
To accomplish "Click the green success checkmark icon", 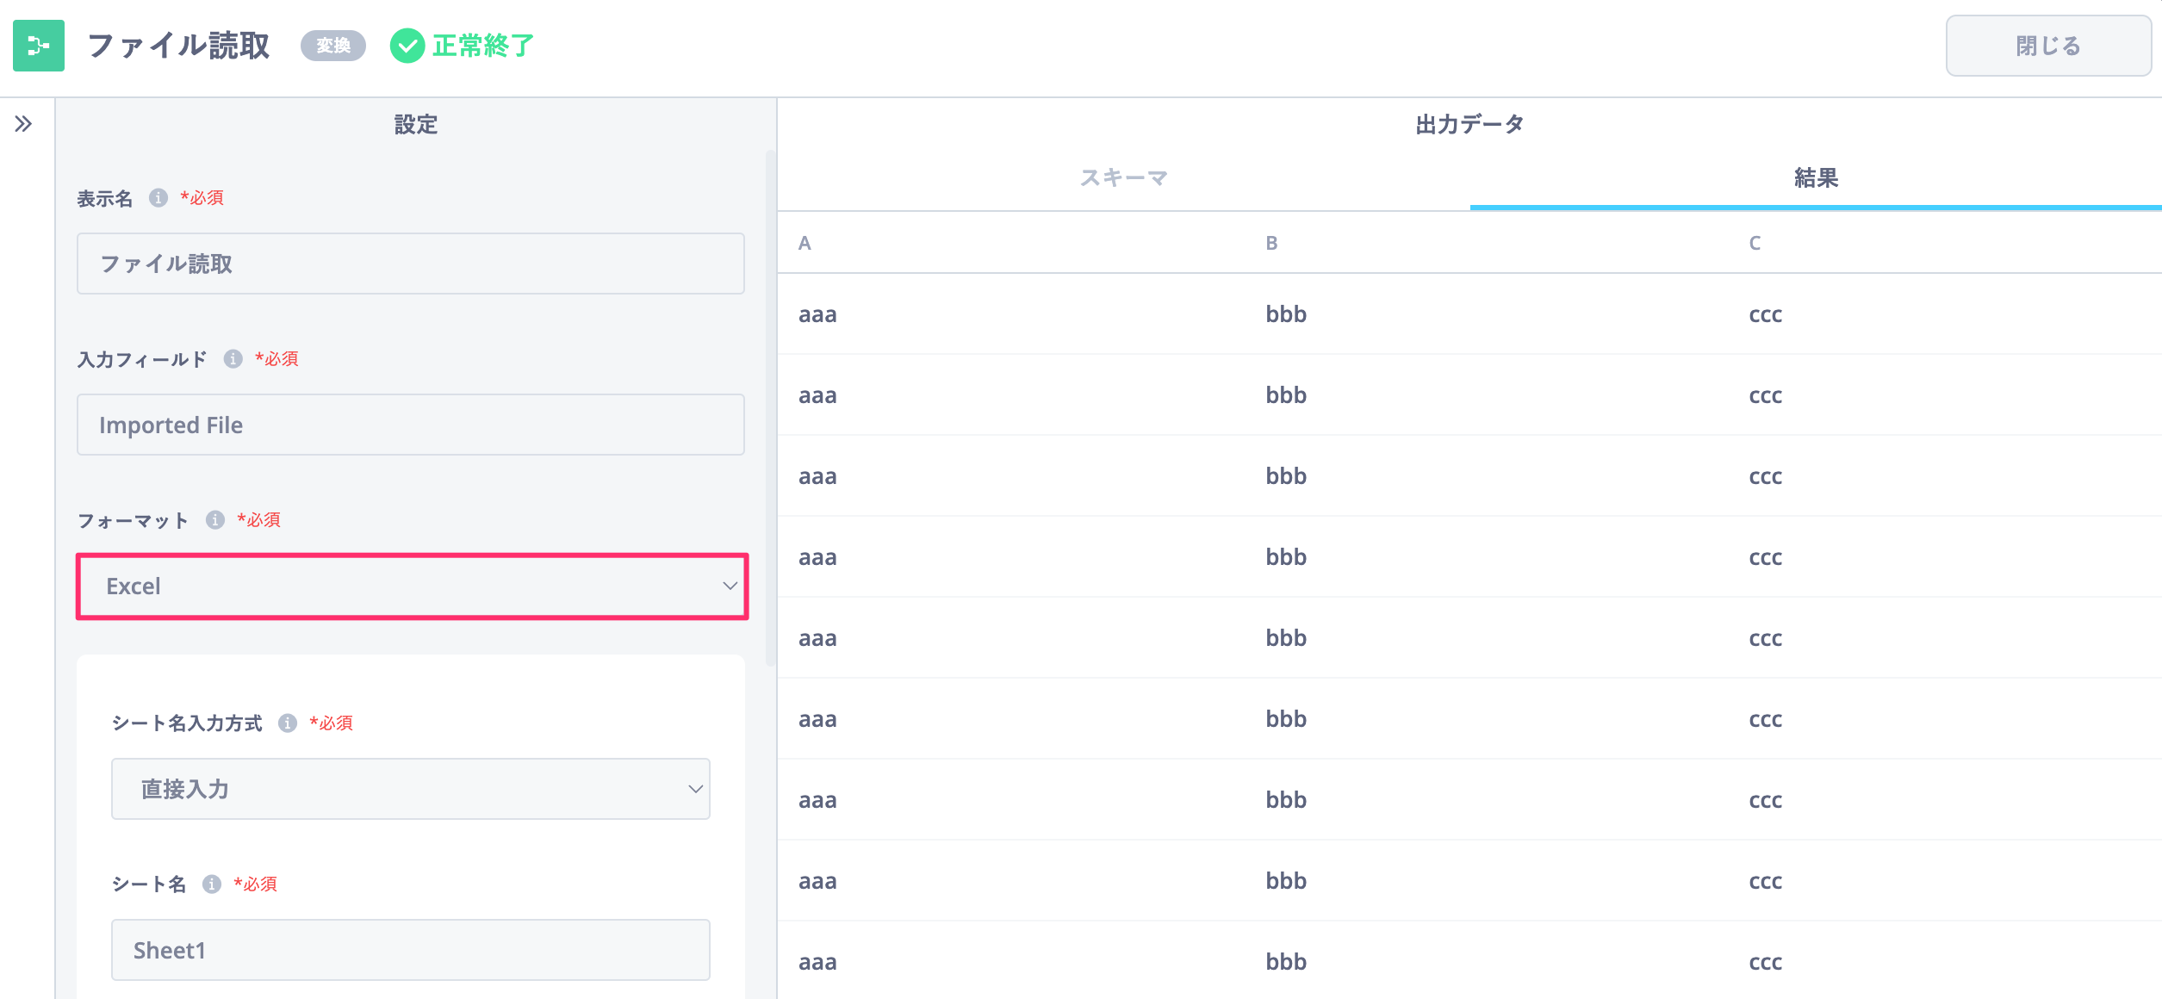I will pos(407,46).
